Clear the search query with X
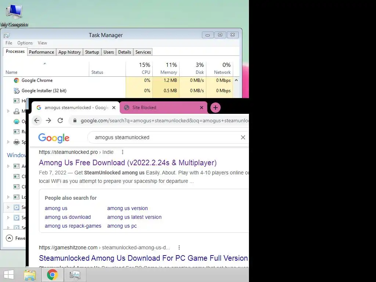The height and width of the screenshot is (282, 376). click(x=243, y=137)
